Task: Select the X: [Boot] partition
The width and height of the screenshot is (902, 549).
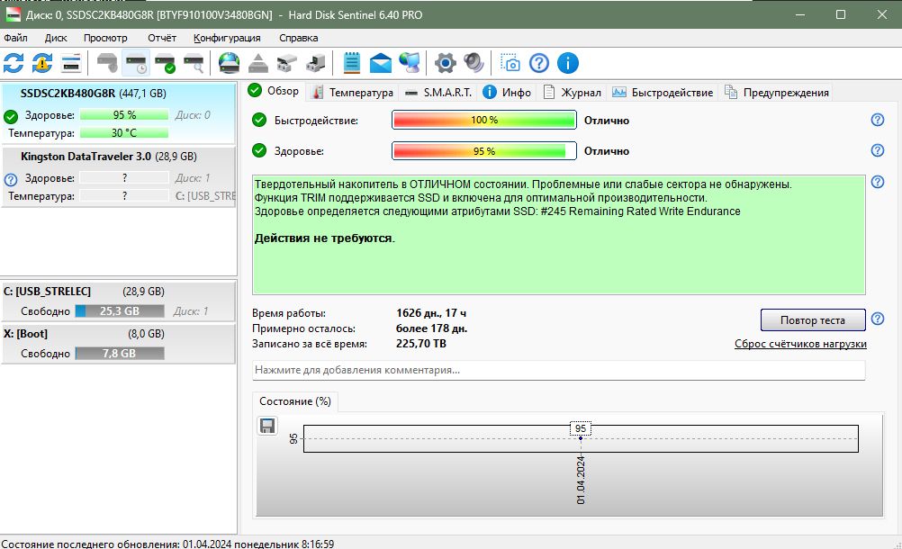Action: 119,343
